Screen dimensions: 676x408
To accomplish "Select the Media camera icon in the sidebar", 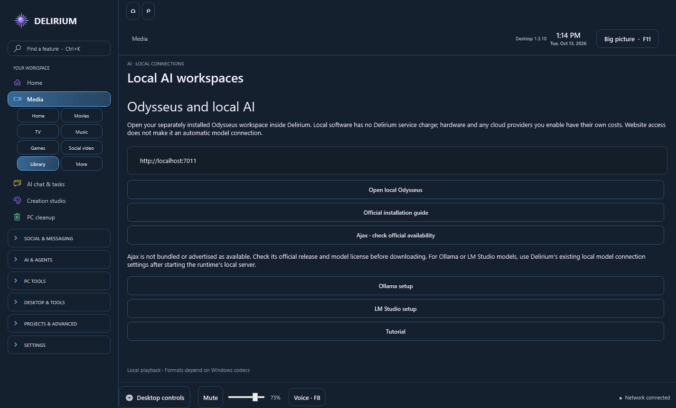I will [18, 99].
